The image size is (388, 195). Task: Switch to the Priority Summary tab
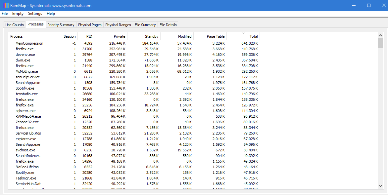pos(61,25)
